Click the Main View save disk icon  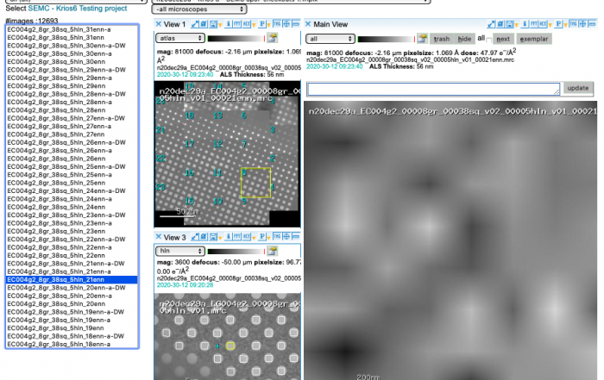pyautogui.click(x=509, y=24)
